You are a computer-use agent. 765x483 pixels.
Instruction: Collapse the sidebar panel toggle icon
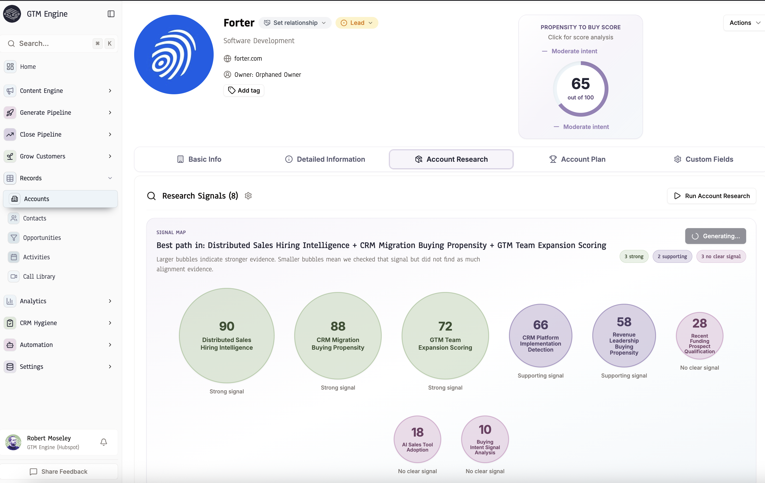(111, 14)
